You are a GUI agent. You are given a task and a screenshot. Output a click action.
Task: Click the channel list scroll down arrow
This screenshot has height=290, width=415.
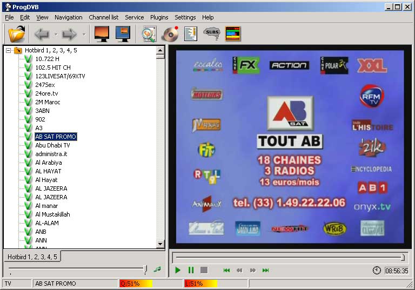(160, 244)
